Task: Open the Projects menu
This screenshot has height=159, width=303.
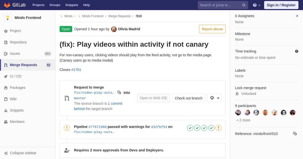Action: point(38,5)
